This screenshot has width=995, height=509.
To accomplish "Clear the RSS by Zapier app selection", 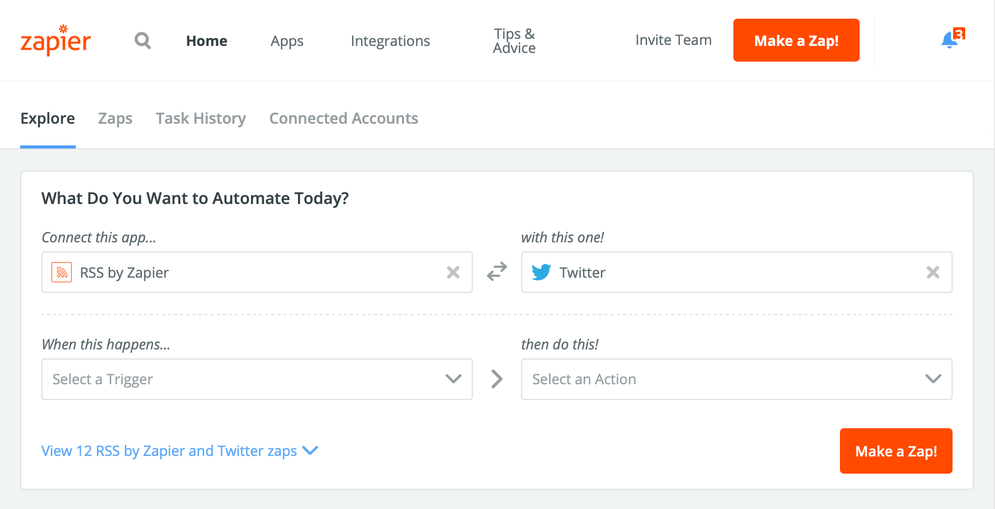I will pyautogui.click(x=453, y=272).
